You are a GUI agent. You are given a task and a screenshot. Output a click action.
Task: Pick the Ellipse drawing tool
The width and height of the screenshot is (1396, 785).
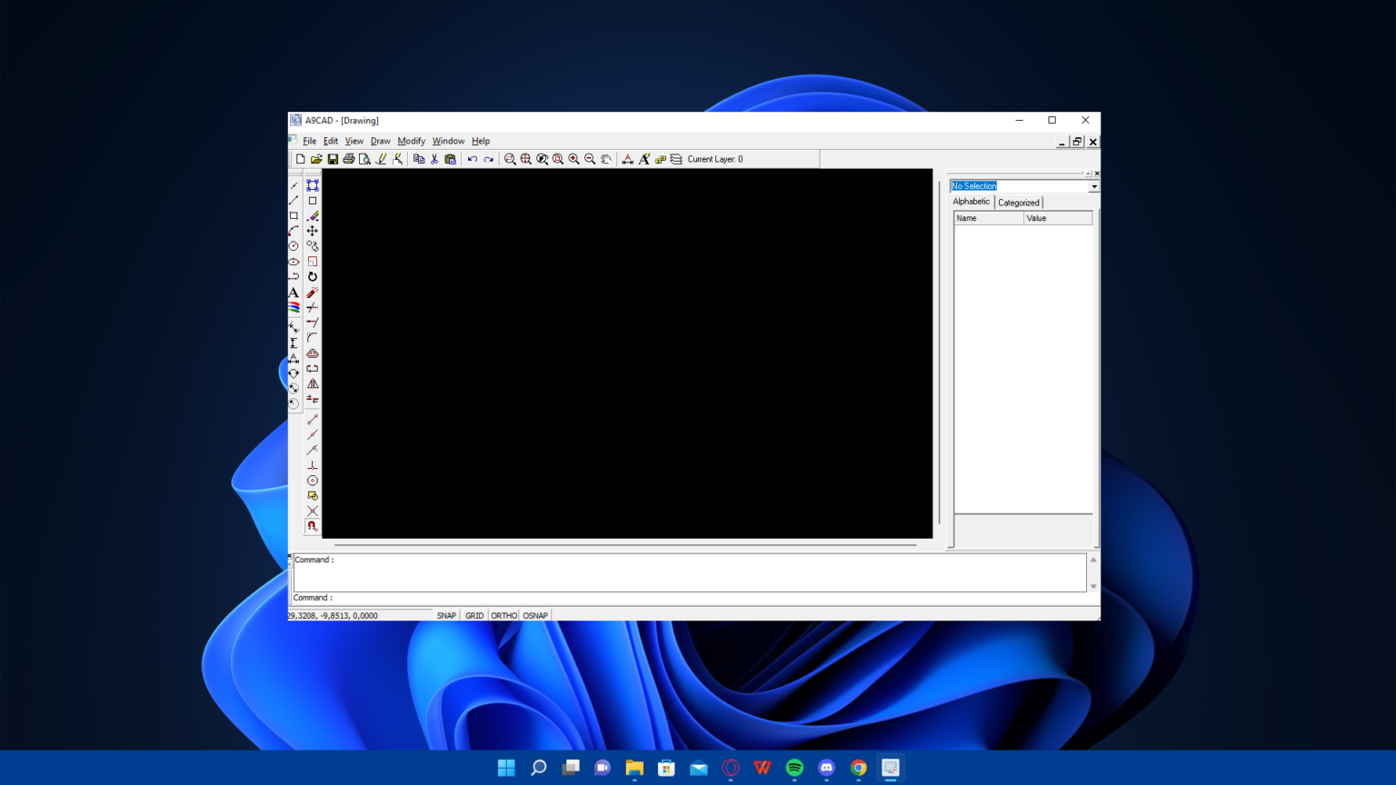[294, 262]
